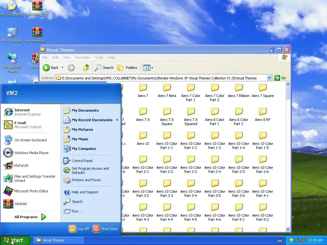The image size is (327, 245).
Task: Click the security shield tray icon
Action: click(x=292, y=240)
